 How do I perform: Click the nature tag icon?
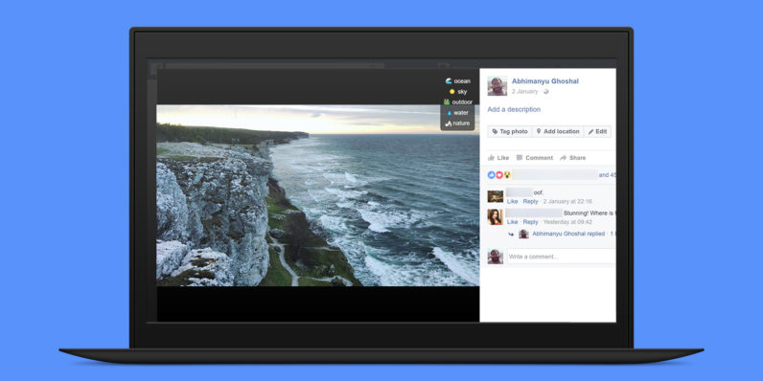point(449,123)
